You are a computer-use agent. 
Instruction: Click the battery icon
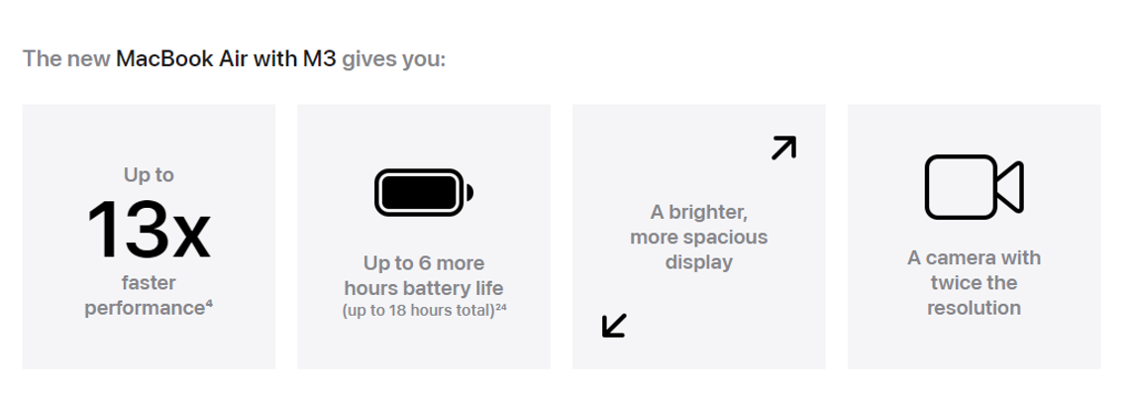(x=424, y=193)
